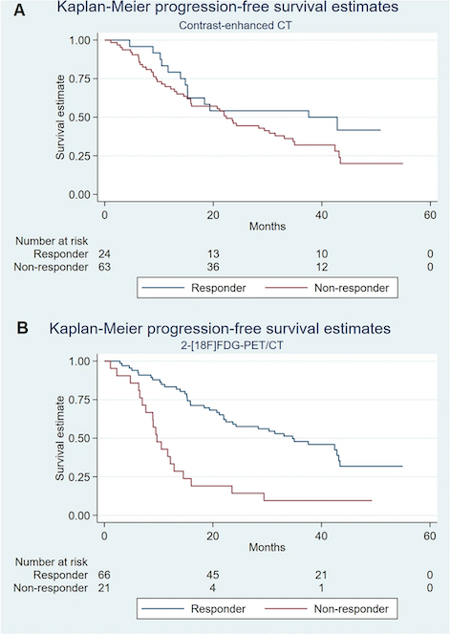This screenshot has width=450, height=635.
Task: Click panel B main title text
Action: coord(220,328)
